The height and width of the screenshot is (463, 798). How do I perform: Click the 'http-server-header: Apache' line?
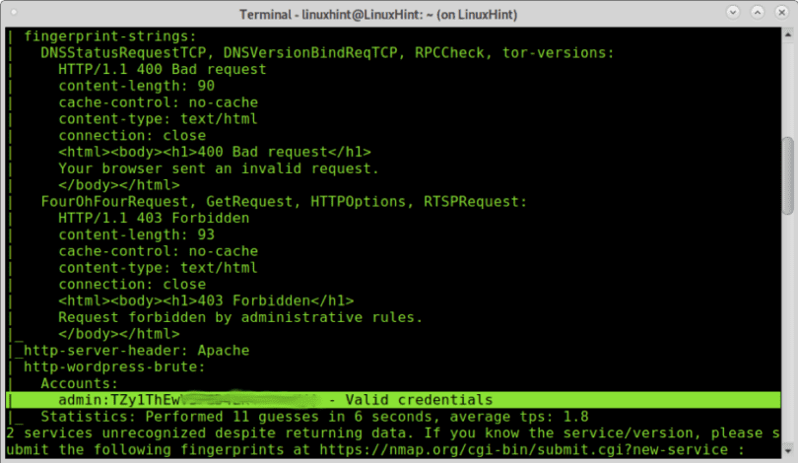tap(136, 350)
